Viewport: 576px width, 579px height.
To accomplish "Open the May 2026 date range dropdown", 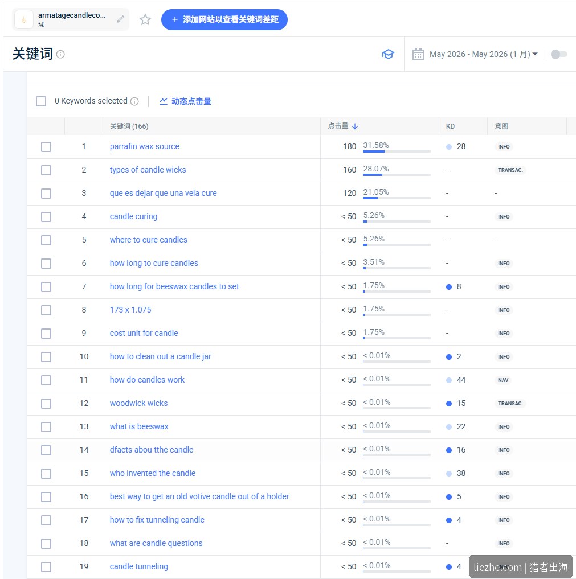I will pos(483,54).
